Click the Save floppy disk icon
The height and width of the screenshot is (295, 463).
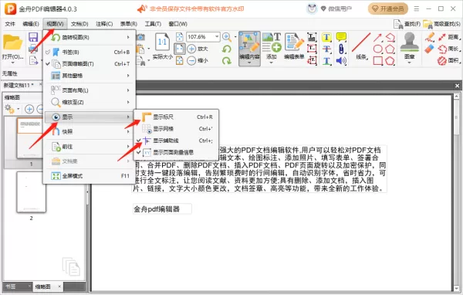pos(33,37)
